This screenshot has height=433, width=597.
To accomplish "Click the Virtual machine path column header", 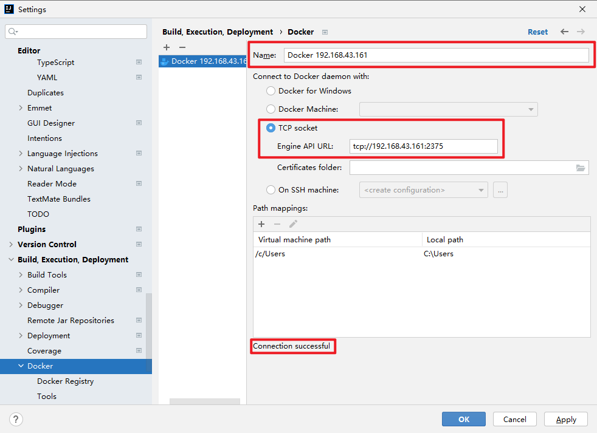I will tap(338, 240).
